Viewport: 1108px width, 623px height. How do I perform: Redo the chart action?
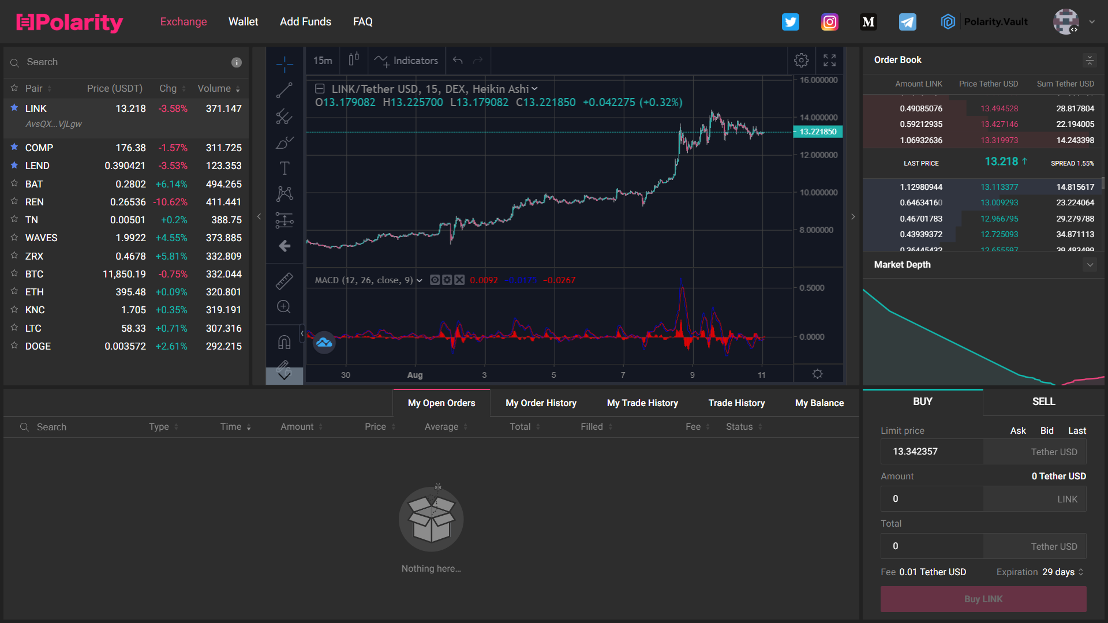click(478, 60)
